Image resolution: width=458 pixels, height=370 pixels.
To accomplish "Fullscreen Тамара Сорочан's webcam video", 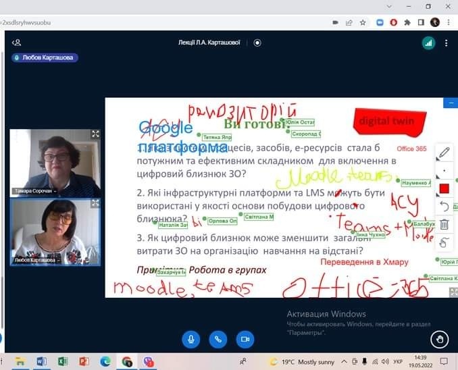I will pos(95,134).
